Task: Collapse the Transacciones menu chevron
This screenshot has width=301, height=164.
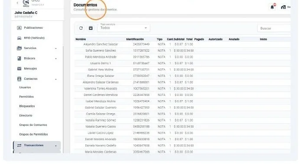Action: (x=56, y=146)
